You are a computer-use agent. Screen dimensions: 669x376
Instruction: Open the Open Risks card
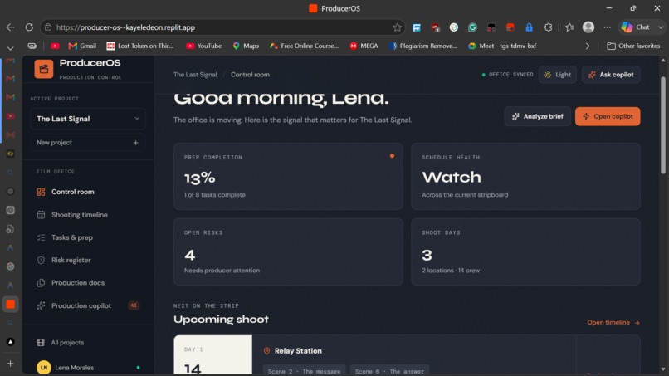(288, 251)
